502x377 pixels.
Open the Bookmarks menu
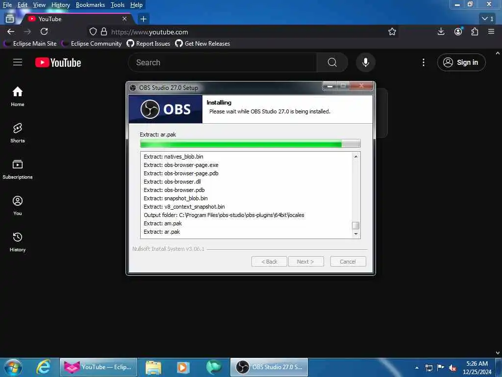tap(90, 5)
